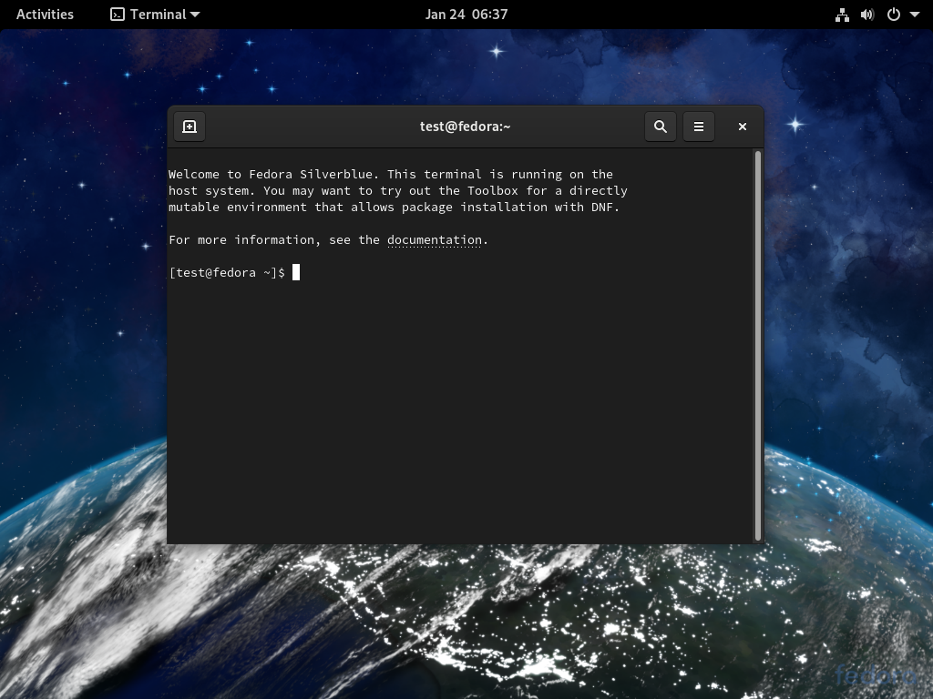Close the terminal window

tap(742, 127)
